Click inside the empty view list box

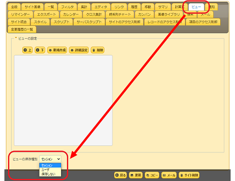[63, 100]
